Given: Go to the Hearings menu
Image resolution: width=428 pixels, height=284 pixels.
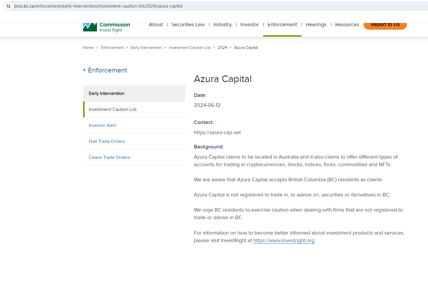Looking at the screenshot, I should (316, 25).
